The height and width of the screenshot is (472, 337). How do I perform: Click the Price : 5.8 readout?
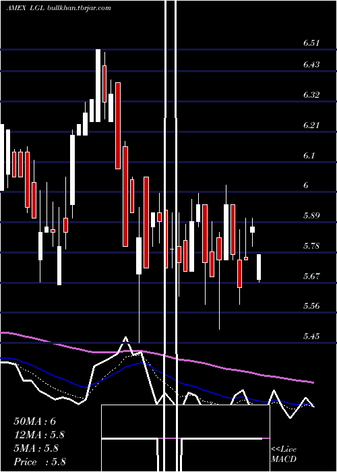click(x=40, y=462)
